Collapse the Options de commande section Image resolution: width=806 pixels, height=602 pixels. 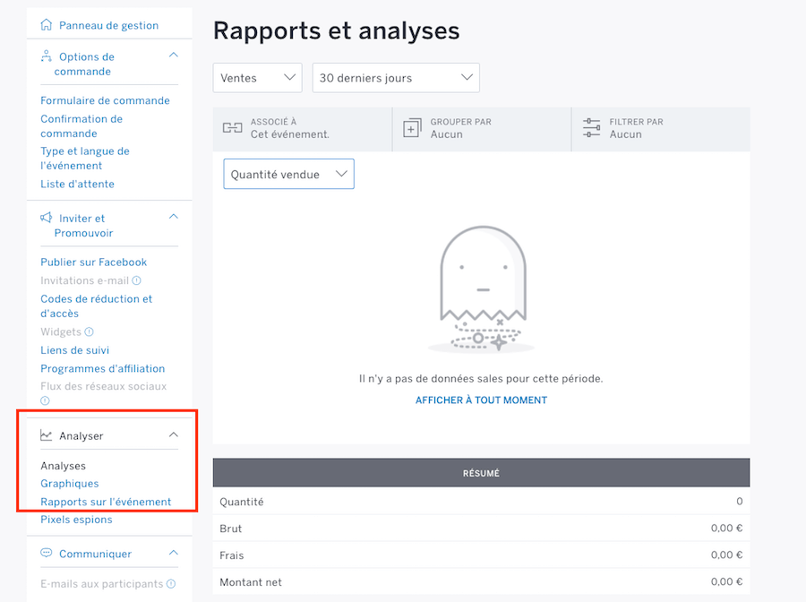coord(174,56)
